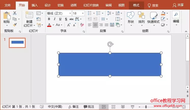The image size is (190, 110).
Task: Open the font color dropdown arrow
Action: tap(53, 25)
